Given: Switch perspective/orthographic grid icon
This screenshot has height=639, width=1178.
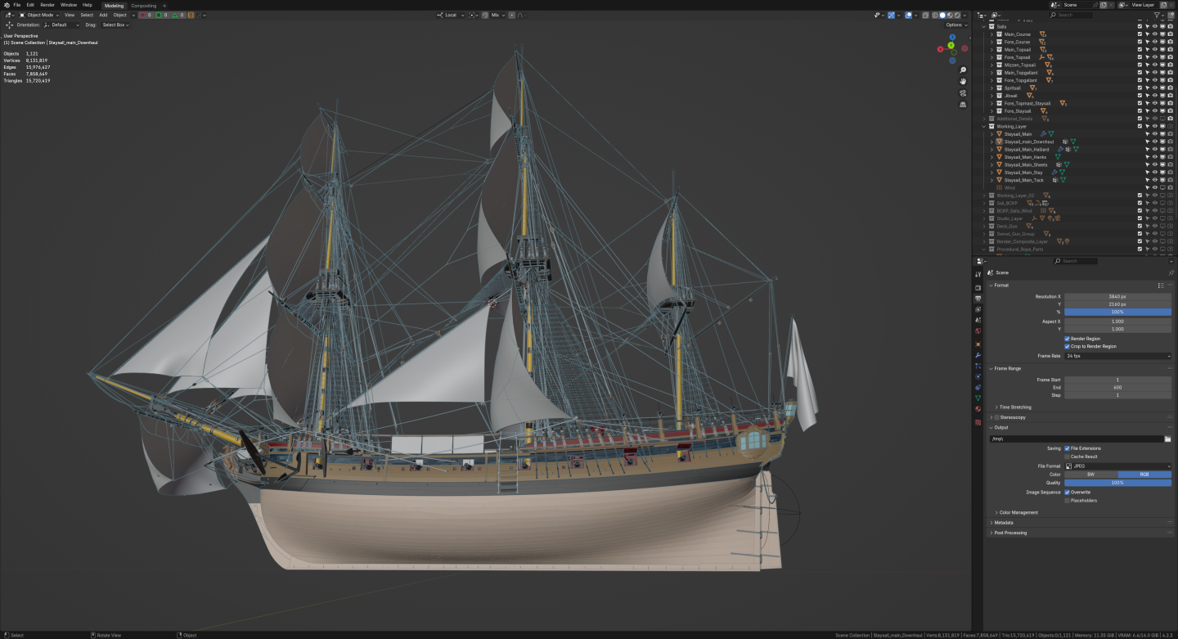Looking at the screenshot, I should [x=964, y=105].
